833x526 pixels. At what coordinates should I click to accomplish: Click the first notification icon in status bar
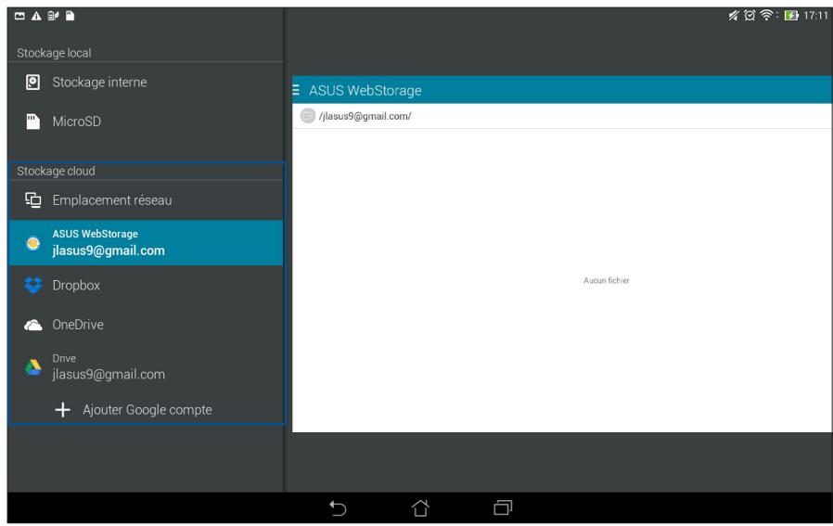pyautogui.click(x=19, y=16)
